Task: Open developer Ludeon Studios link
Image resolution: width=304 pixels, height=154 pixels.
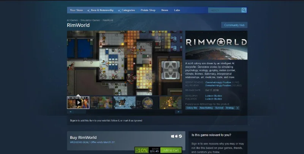Action: tap(214, 96)
